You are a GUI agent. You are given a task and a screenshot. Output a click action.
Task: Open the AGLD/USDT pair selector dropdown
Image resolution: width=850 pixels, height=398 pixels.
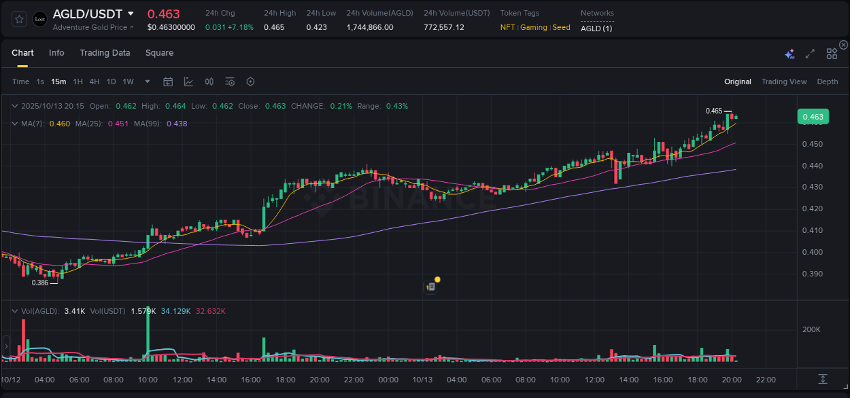point(129,14)
